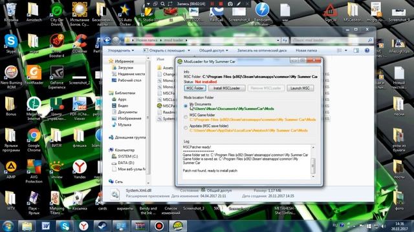Image resolution: width=414 pixels, height=232 pixels.
Task: Select Рабочий стол in navigation pane
Action: (126, 80)
